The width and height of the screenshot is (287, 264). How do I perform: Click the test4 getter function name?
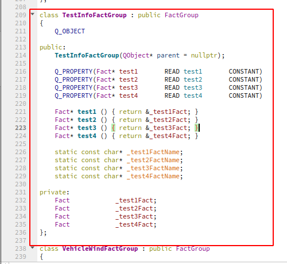pos(87,136)
